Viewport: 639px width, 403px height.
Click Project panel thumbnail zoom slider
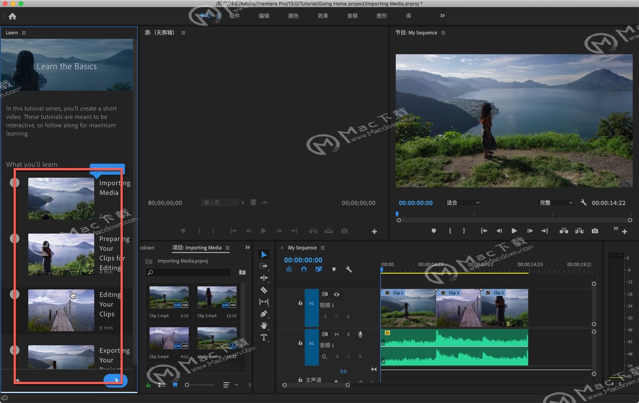pyautogui.click(x=200, y=385)
